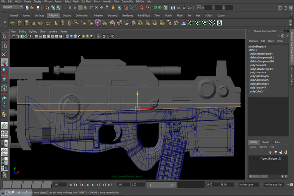Switch to Anim layer tab

[x=277, y=142]
